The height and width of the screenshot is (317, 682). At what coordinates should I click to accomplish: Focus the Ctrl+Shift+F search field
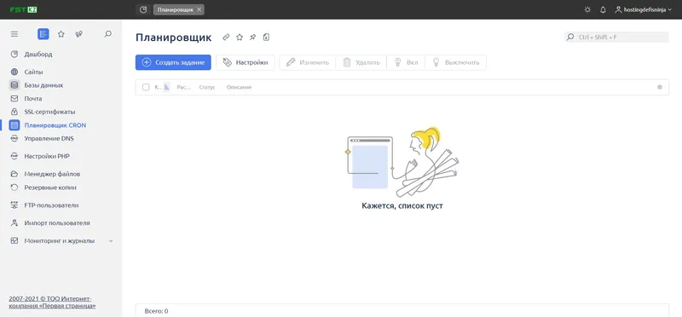click(616, 37)
